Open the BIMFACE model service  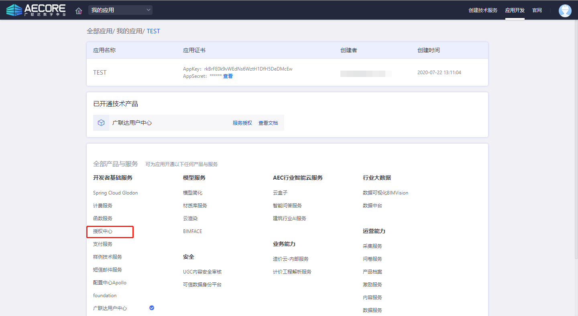click(x=192, y=231)
